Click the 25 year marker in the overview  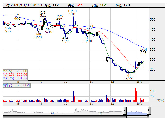[x=101, y=113]
